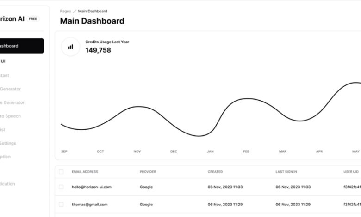Click Google provider in thomas@gmail.com row

(x=146, y=205)
